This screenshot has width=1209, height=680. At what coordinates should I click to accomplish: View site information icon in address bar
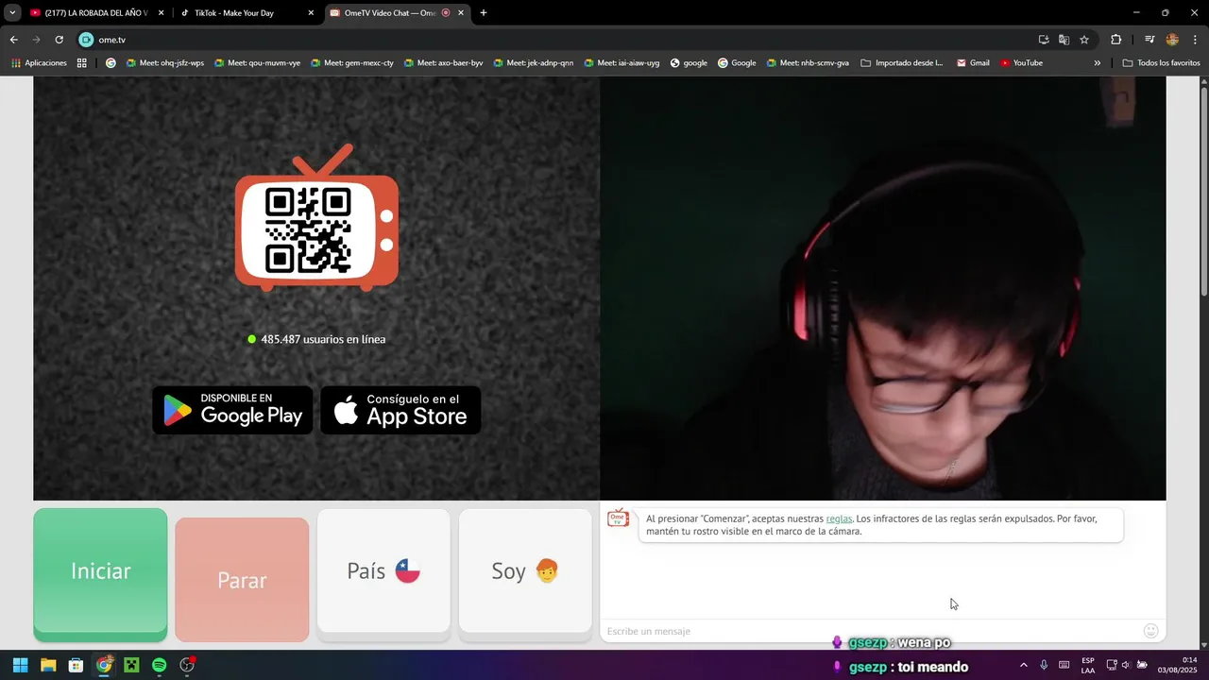point(86,40)
